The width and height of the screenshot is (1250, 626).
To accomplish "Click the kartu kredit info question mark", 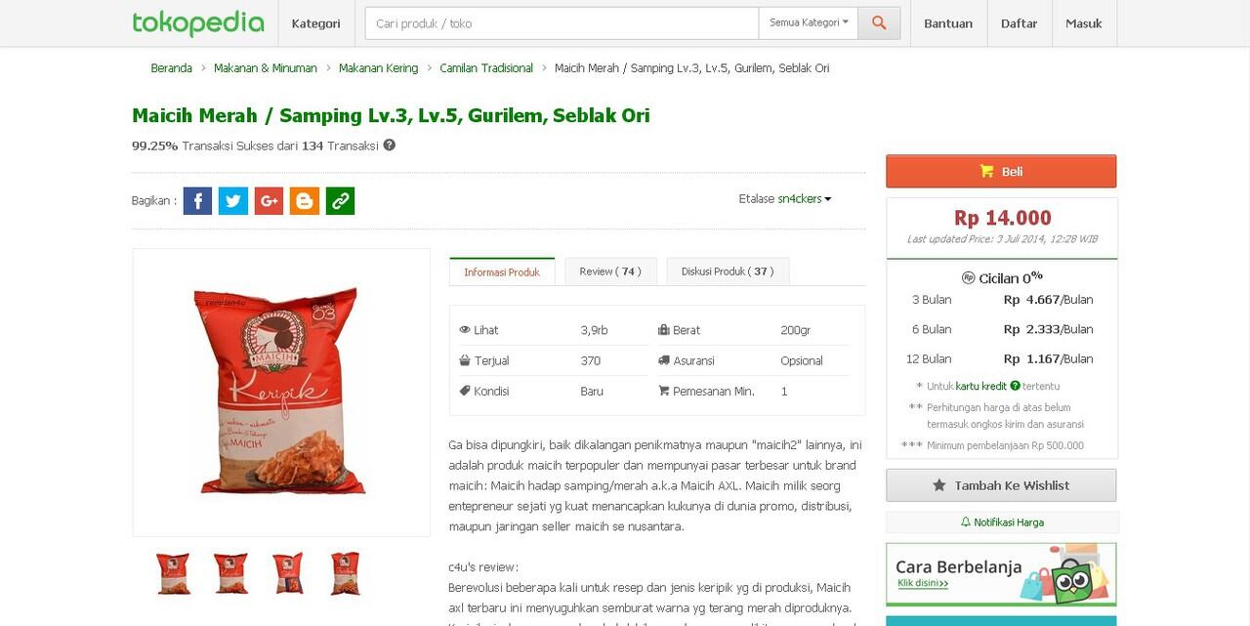I will click(1015, 386).
